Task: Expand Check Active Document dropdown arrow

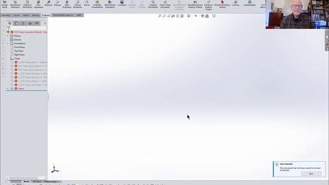Action: pos(165,11)
